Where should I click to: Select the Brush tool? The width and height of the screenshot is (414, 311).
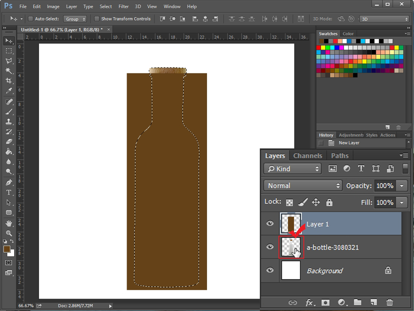[9, 112]
